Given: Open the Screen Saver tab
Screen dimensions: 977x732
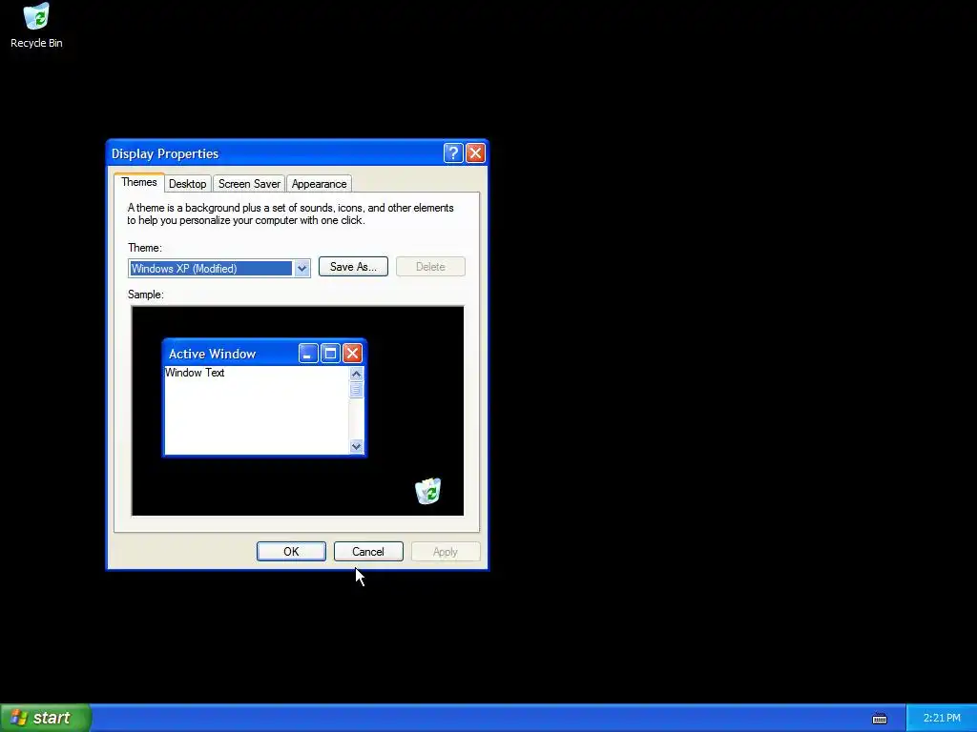Looking at the screenshot, I should [x=249, y=184].
